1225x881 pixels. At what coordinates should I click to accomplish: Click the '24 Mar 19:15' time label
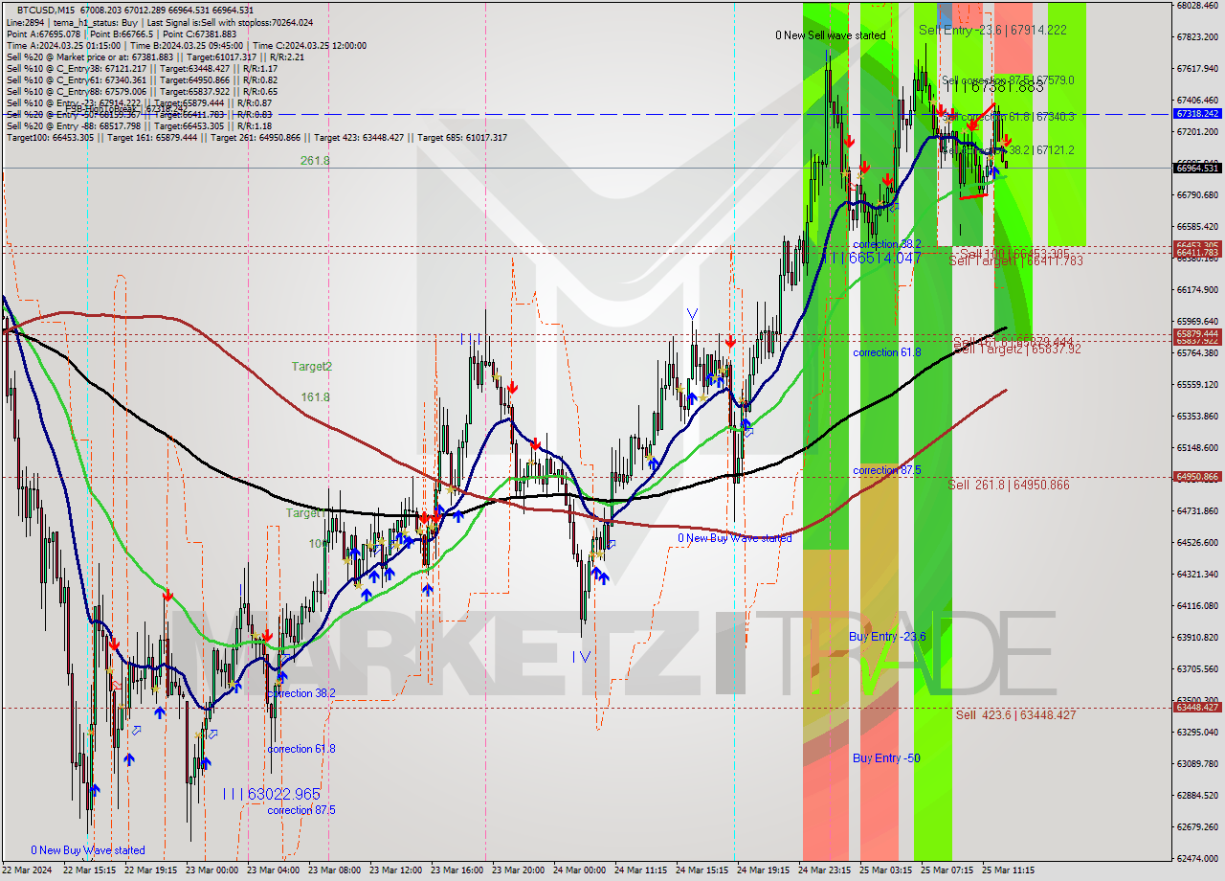763,870
